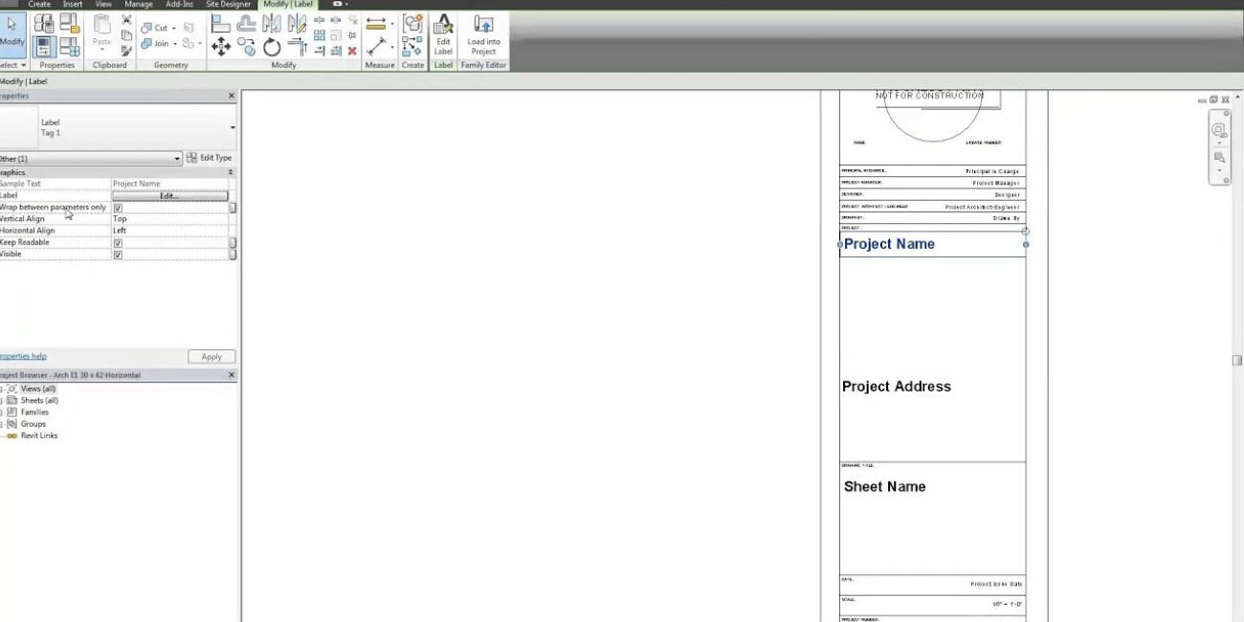Select the Project Name label in the titleblock
Image resolution: width=1244 pixels, height=622 pixels.
tap(889, 243)
